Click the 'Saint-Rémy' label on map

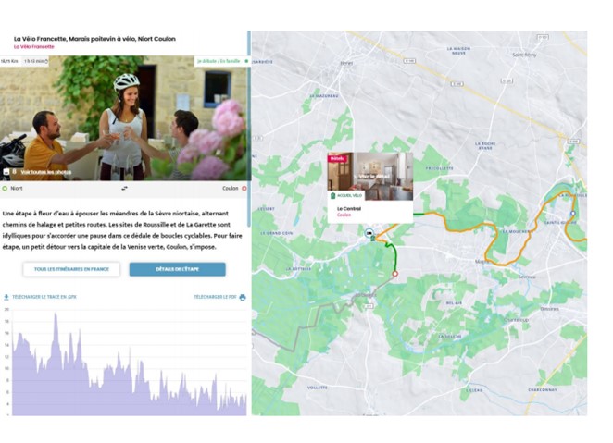[x=525, y=55]
